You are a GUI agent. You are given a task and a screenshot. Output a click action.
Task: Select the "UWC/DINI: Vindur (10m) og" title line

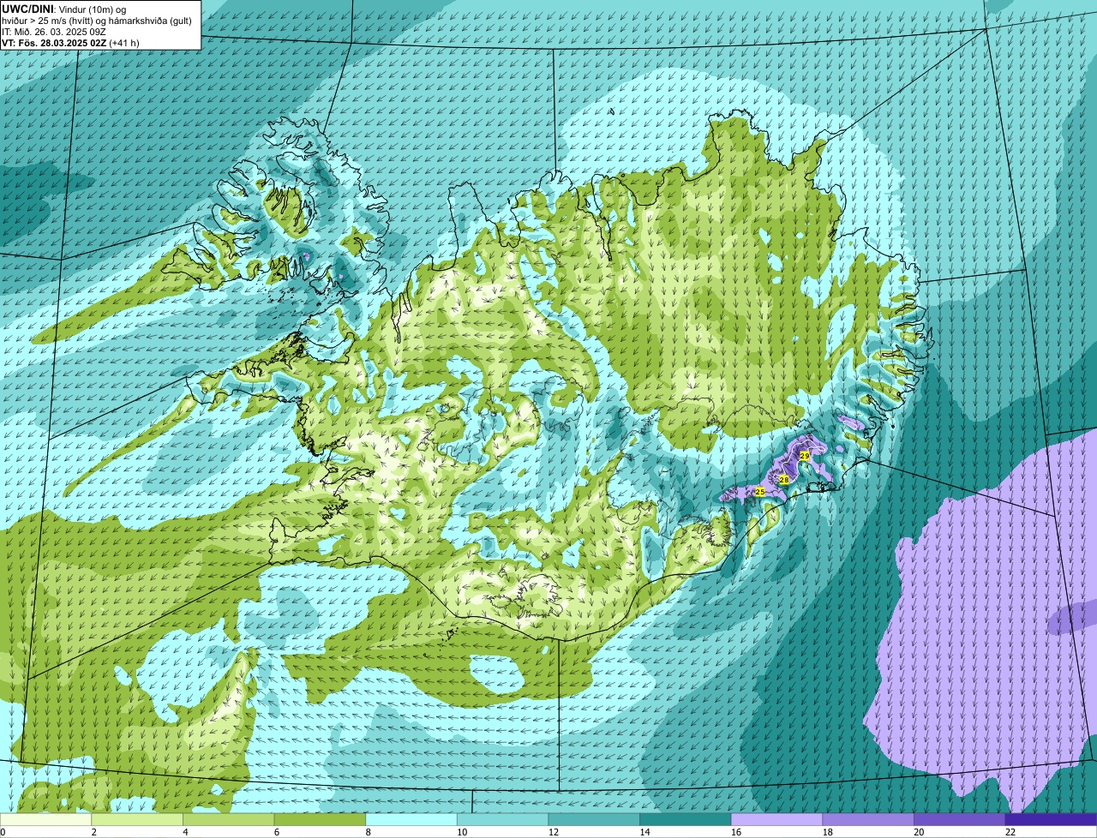point(64,9)
